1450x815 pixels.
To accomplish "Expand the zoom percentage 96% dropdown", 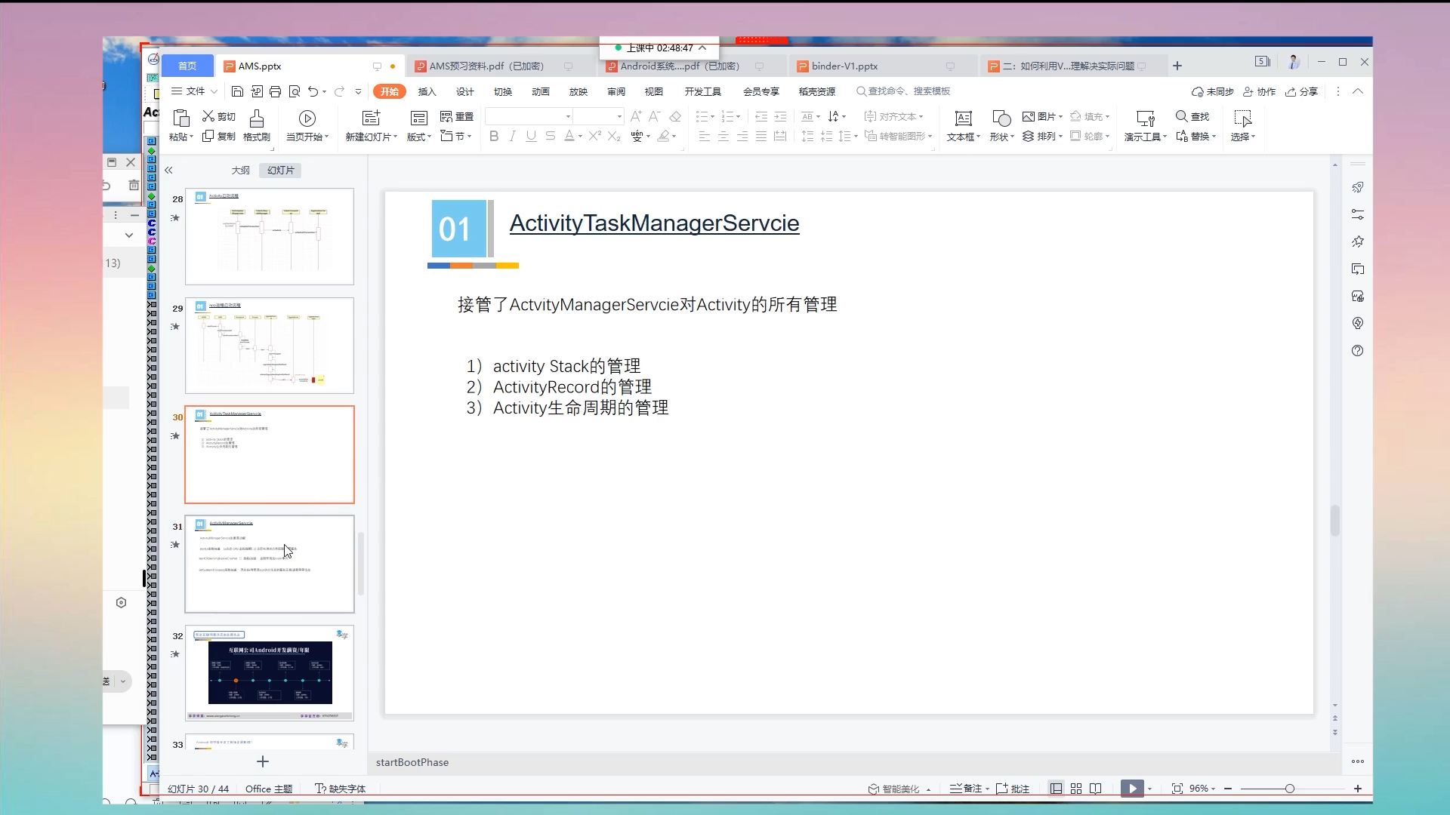I will point(1202,789).
